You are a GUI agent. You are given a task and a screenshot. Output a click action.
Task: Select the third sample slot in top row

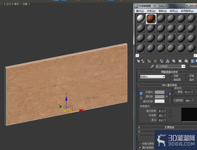pyautogui.click(x=161, y=19)
